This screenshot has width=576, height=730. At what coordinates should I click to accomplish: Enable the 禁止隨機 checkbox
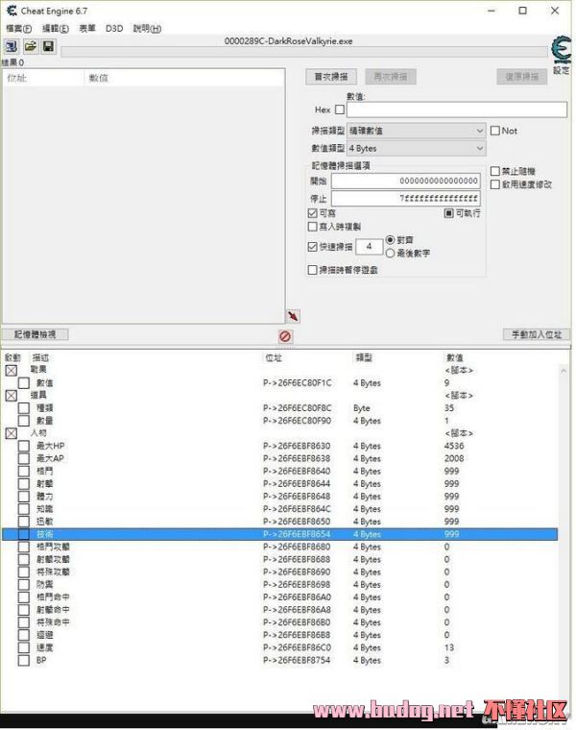[x=495, y=171]
